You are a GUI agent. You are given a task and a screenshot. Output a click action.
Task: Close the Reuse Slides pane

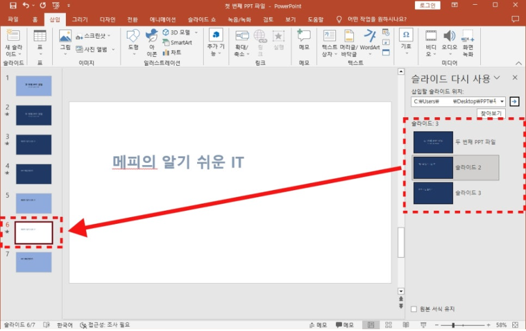coord(515,78)
